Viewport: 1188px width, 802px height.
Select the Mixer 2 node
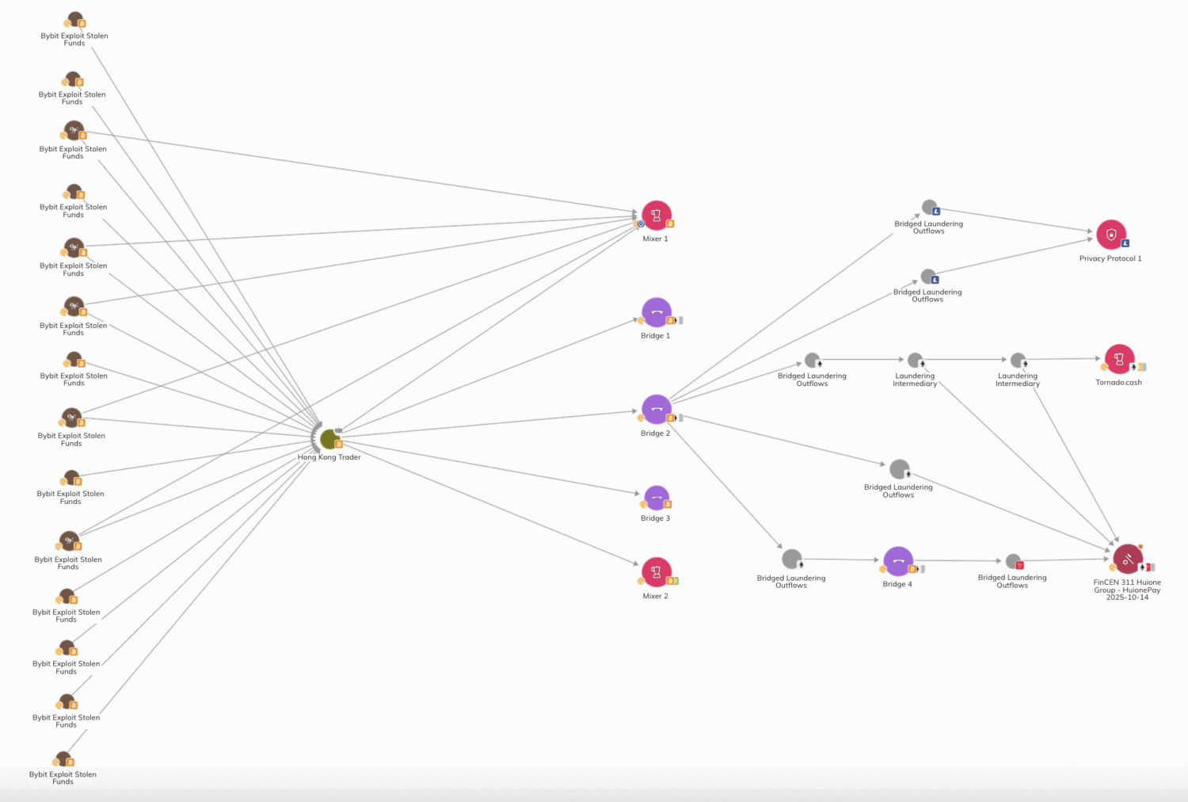657,572
